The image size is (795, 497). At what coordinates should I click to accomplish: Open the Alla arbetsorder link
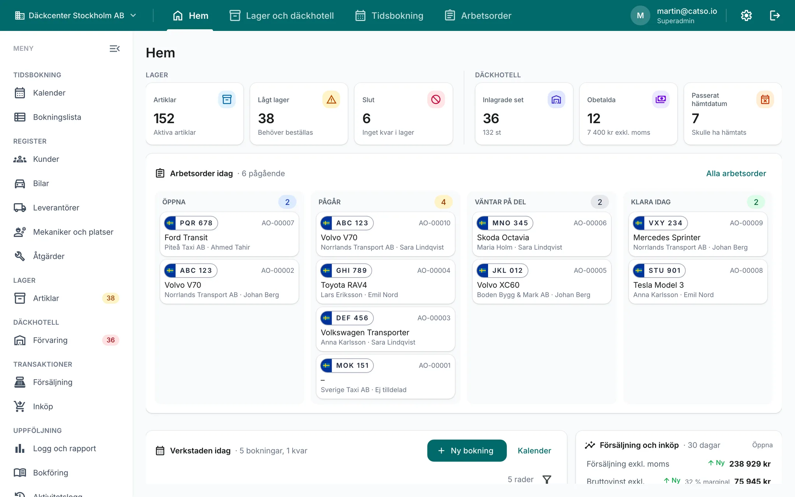tap(736, 173)
